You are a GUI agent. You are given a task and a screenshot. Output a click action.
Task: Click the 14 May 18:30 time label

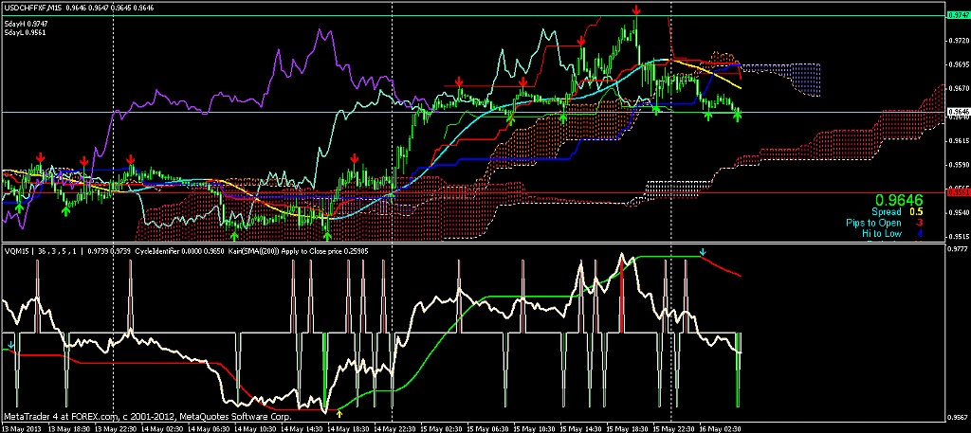click(347, 428)
